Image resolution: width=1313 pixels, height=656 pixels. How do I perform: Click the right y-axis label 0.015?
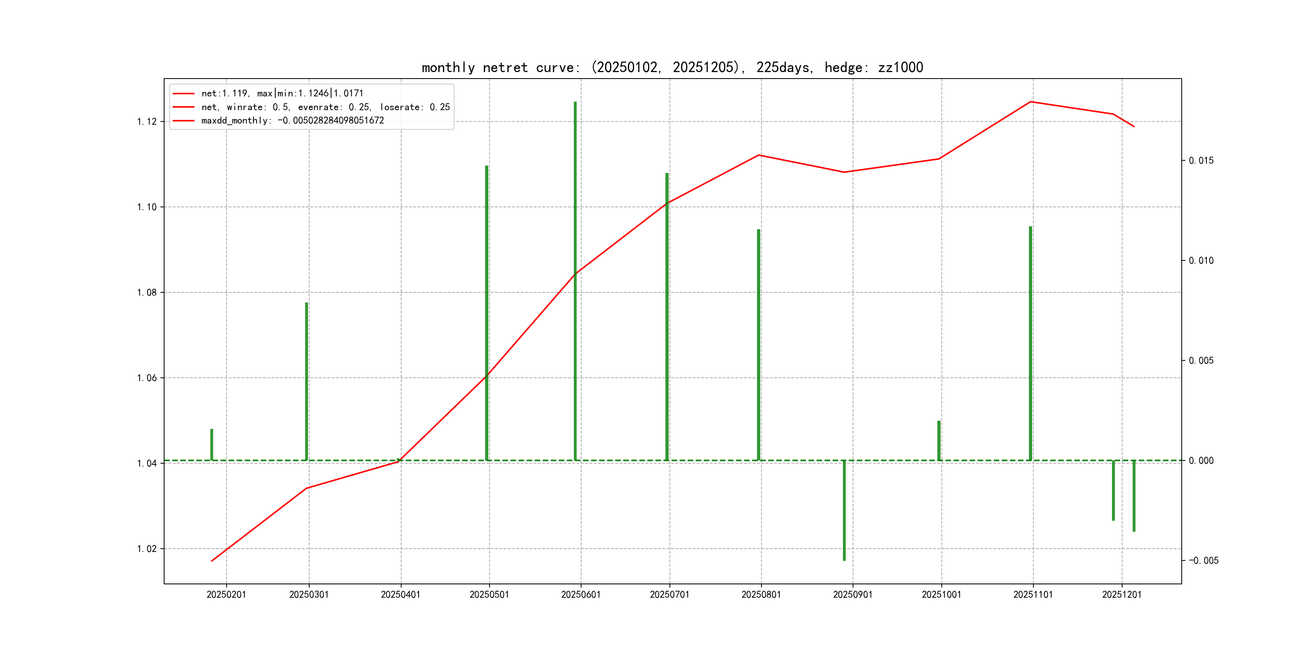tap(1201, 160)
